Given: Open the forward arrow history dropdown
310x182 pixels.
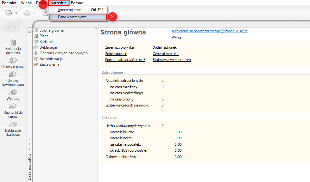Looking at the screenshot, I should (x=35, y=13).
